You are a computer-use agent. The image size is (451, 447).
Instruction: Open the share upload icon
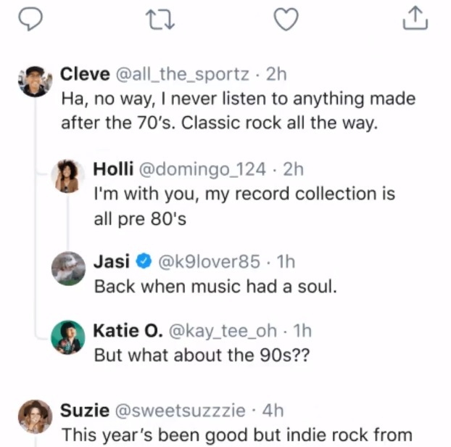(415, 19)
